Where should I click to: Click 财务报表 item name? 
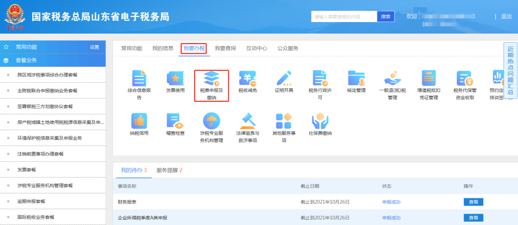click(127, 202)
